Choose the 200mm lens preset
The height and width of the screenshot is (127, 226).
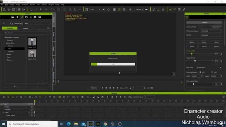click(216, 47)
